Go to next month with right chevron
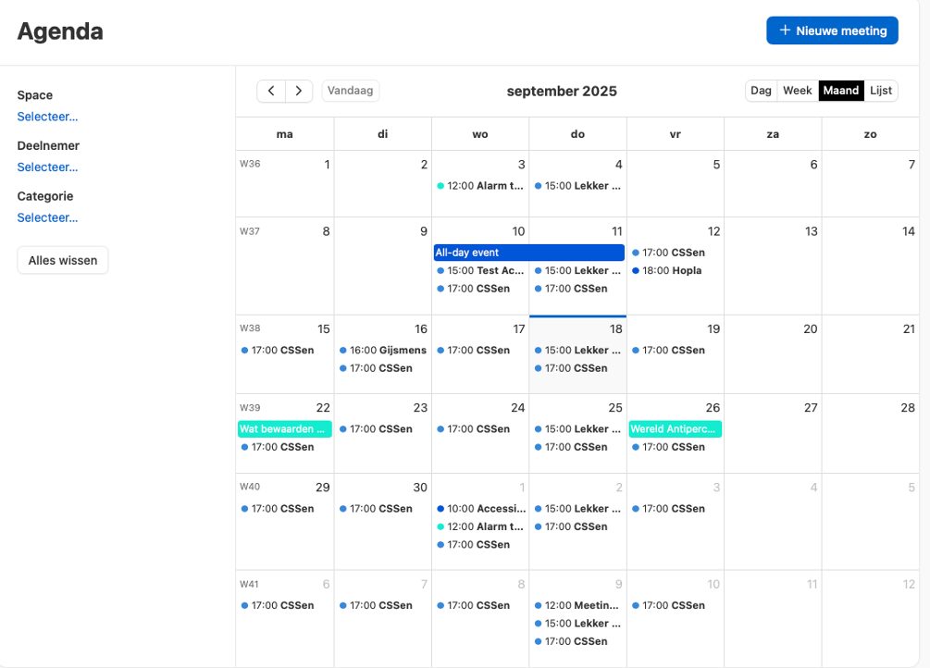Viewport: 930px width, 668px height. coord(298,91)
